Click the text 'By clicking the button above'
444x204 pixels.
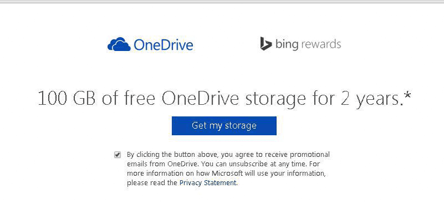point(173,155)
